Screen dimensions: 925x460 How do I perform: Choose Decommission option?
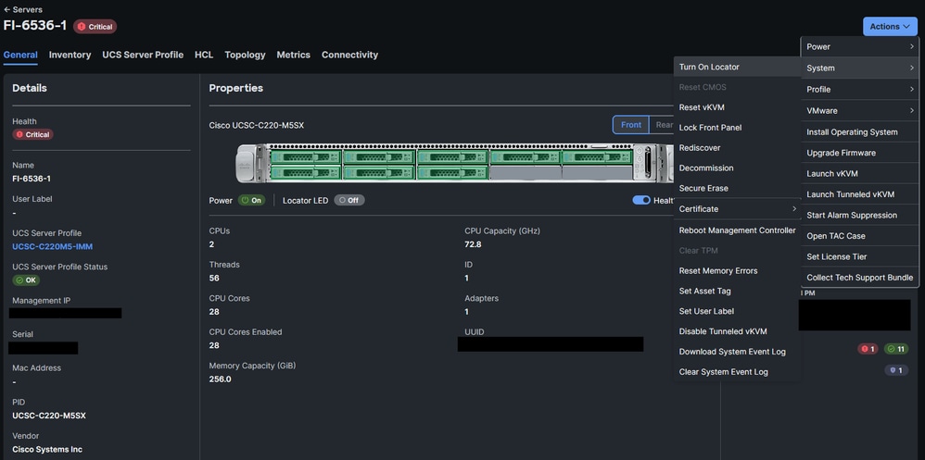[737, 168]
